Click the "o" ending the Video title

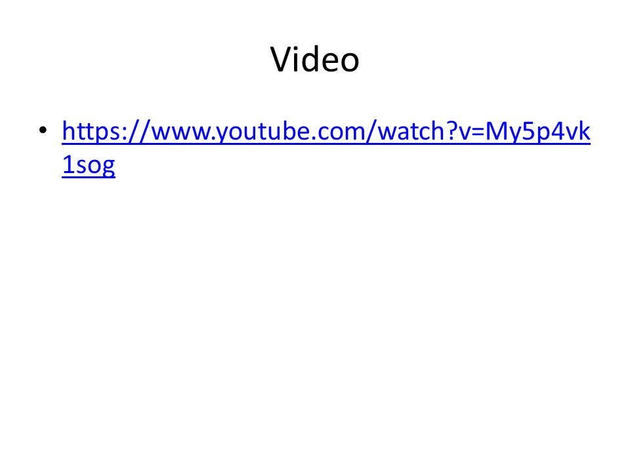[x=348, y=62]
